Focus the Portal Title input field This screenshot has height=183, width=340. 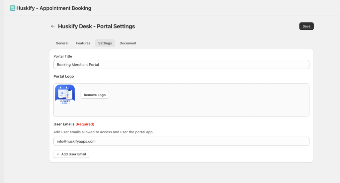[181, 65]
